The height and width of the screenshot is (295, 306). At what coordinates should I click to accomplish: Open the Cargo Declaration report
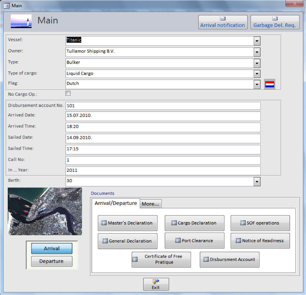[194, 223]
